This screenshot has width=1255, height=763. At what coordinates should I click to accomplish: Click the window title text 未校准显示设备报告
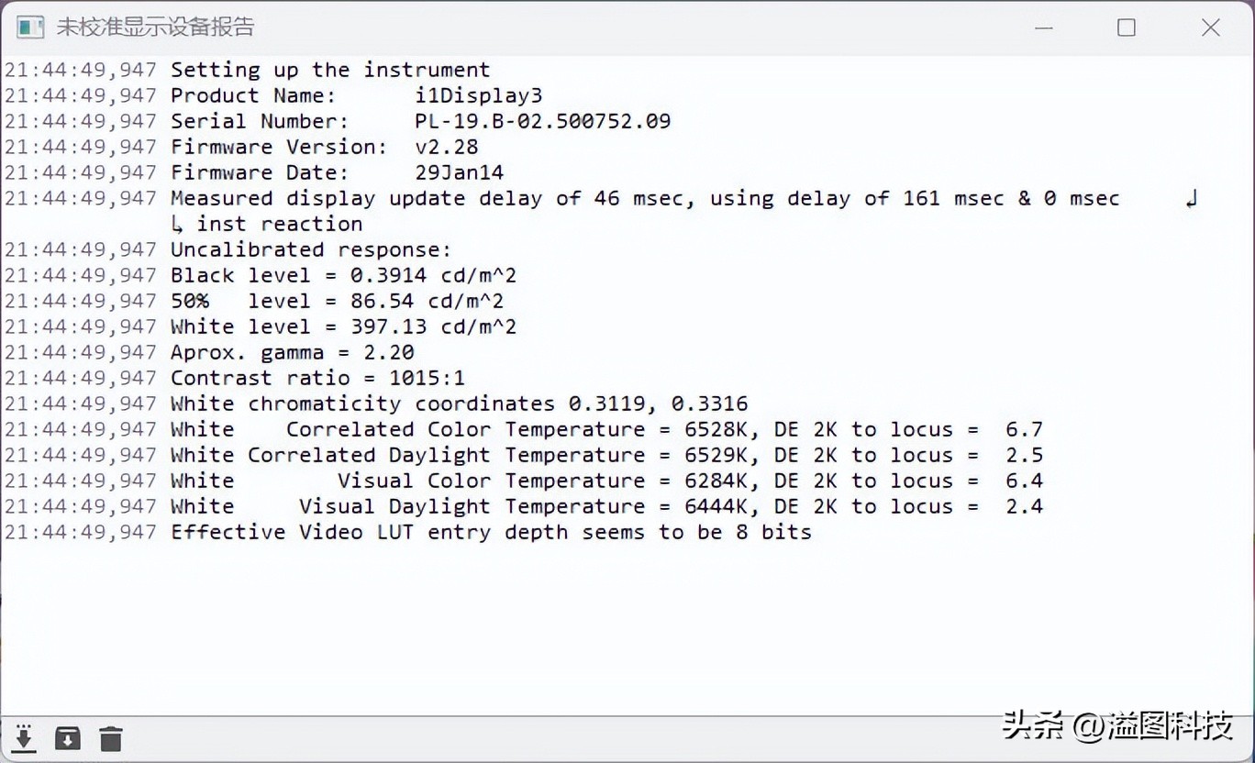[x=155, y=28]
